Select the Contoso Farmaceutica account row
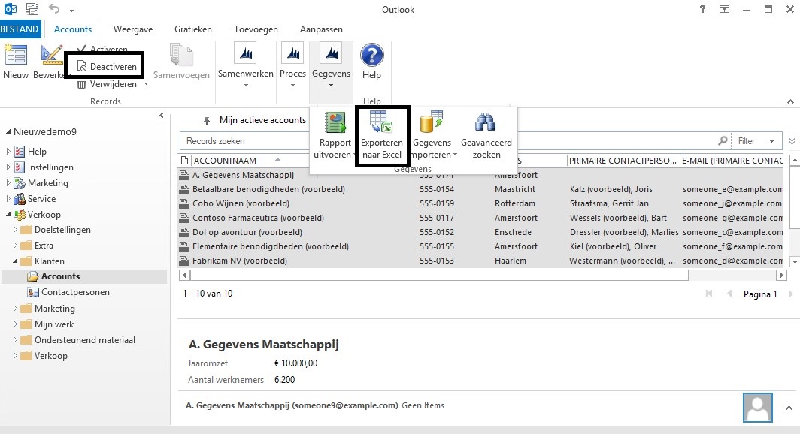 coord(258,218)
